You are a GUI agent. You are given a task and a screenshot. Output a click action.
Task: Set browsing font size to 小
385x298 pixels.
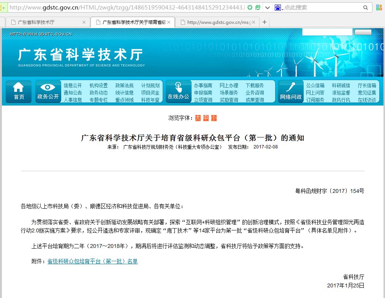click(214, 118)
